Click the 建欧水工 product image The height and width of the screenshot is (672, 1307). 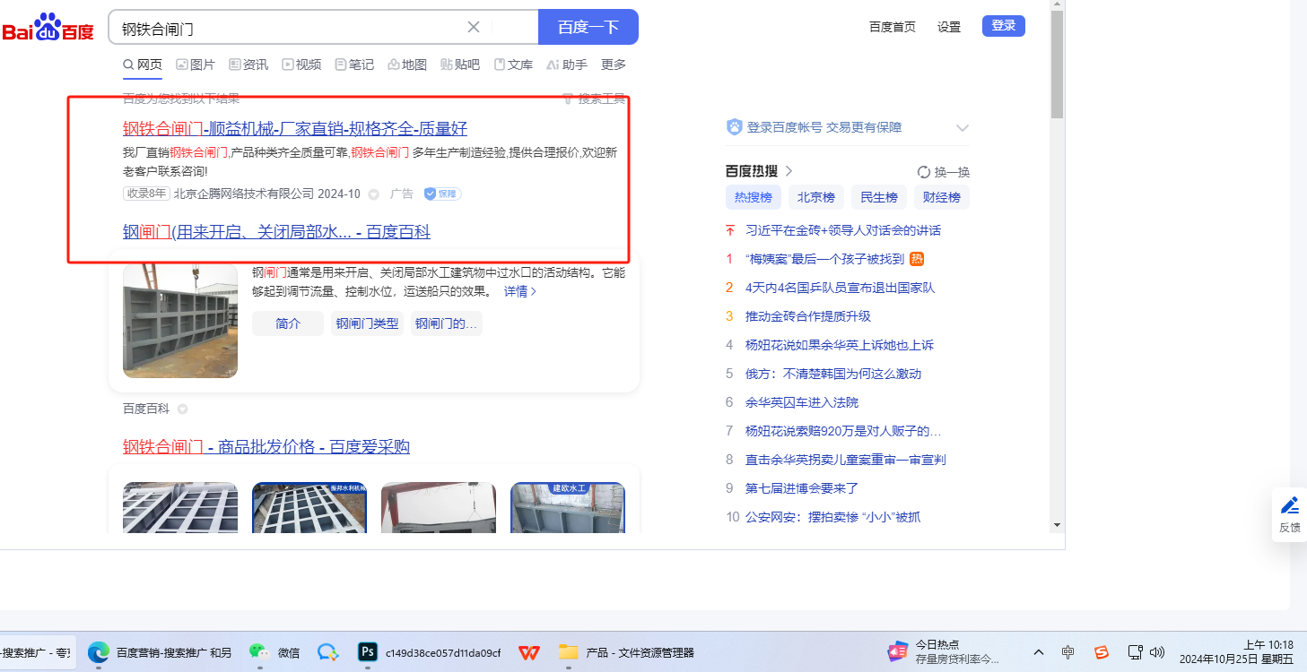[568, 508]
